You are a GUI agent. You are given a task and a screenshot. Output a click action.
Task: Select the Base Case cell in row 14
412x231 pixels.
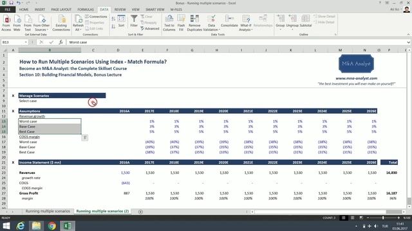pos(50,126)
